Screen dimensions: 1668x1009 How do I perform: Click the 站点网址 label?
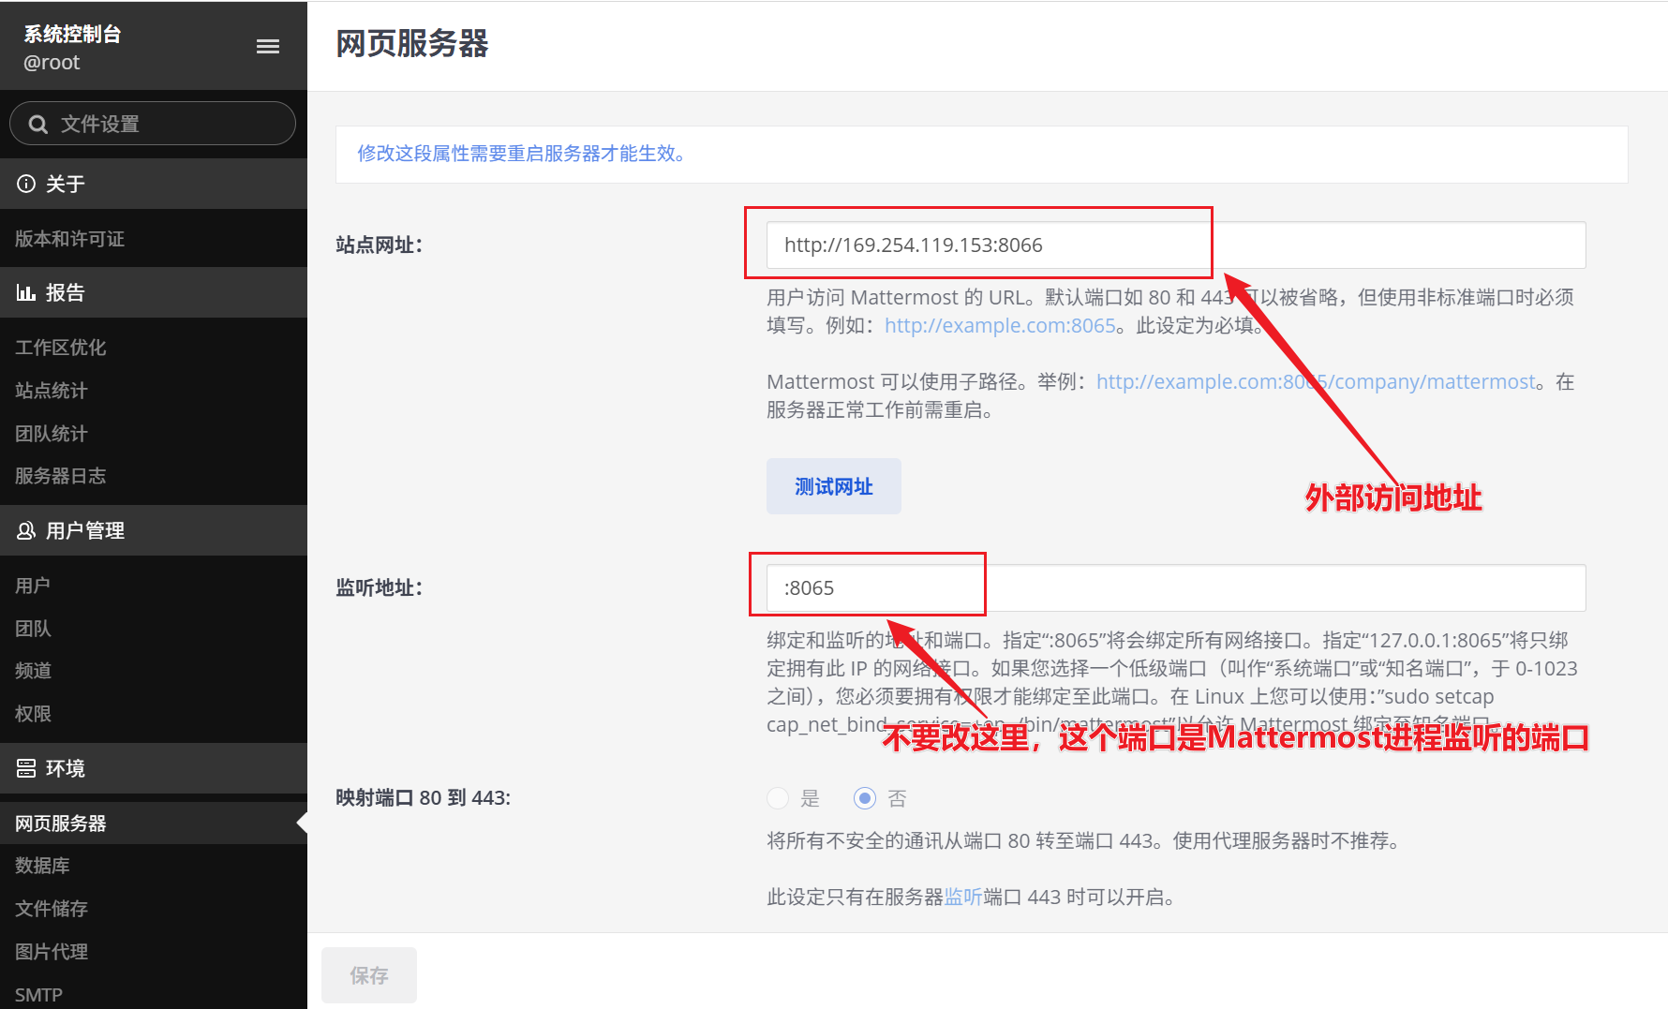[380, 245]
